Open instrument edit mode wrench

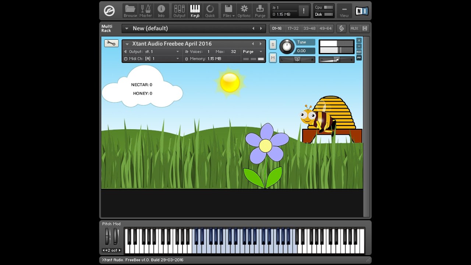click(111, 43)
